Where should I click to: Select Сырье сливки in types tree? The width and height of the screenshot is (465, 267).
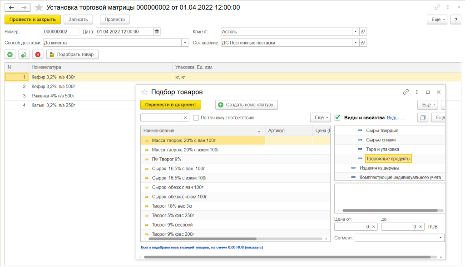pos(381,140)
